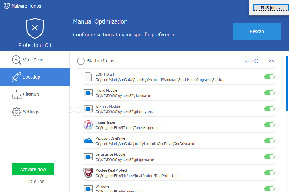Image resolution: width=289 pixels, height=192 pixels.
Task: Click the Microsoft OneDrive cloud icon
Action: tap(88, 141)
